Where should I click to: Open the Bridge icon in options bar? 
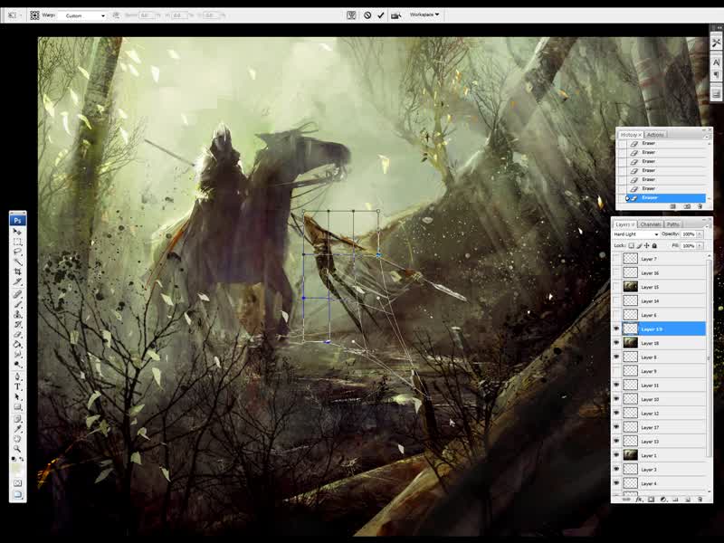pyautogui.click(x=395, y=15)
